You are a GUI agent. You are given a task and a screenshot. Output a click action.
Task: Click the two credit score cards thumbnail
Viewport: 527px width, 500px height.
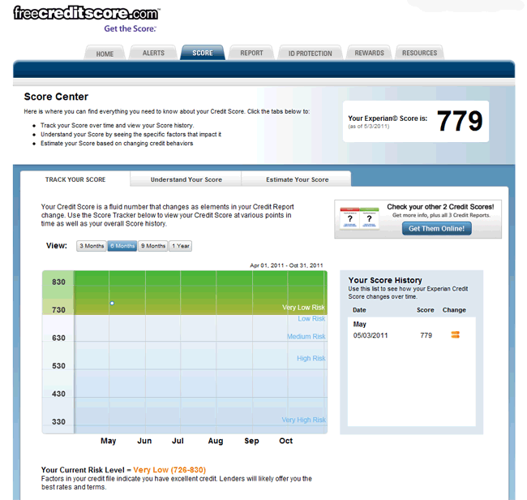[359, 218]
